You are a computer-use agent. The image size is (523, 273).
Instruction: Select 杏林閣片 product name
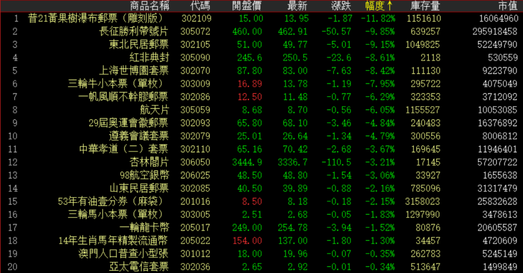pos(149,162)
